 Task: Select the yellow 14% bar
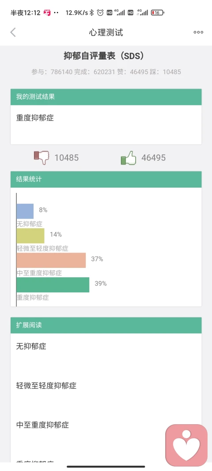point(30,236)
